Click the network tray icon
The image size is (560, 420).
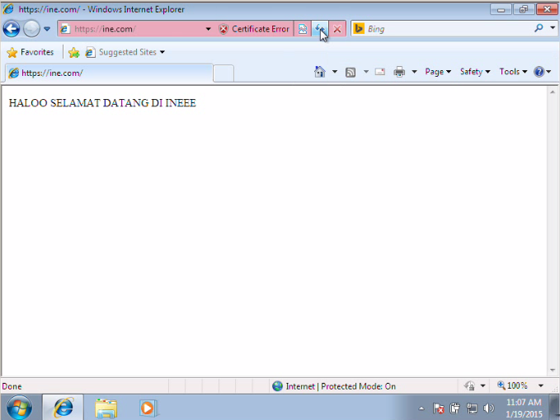472,408
